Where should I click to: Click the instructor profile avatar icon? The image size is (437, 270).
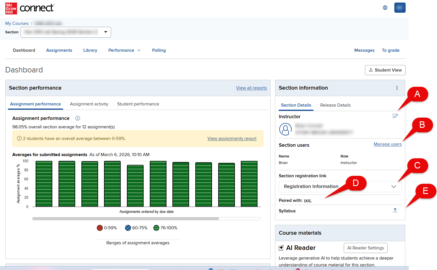285,129
